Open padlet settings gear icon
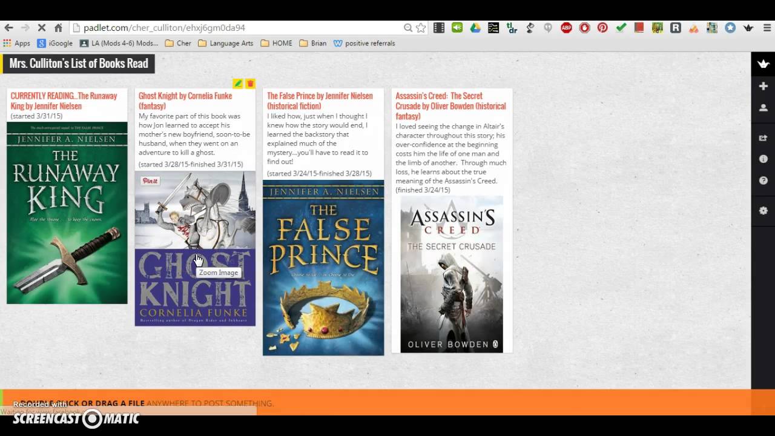The image size is (775, 436). 763,211
